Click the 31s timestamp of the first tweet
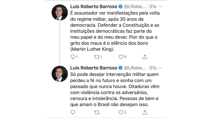Screen dimensions: 219x118 pyautogui.click(x=153, y=6)
